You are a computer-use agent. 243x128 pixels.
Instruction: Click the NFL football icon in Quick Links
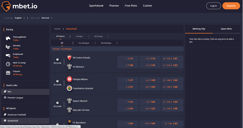[5, 92]
